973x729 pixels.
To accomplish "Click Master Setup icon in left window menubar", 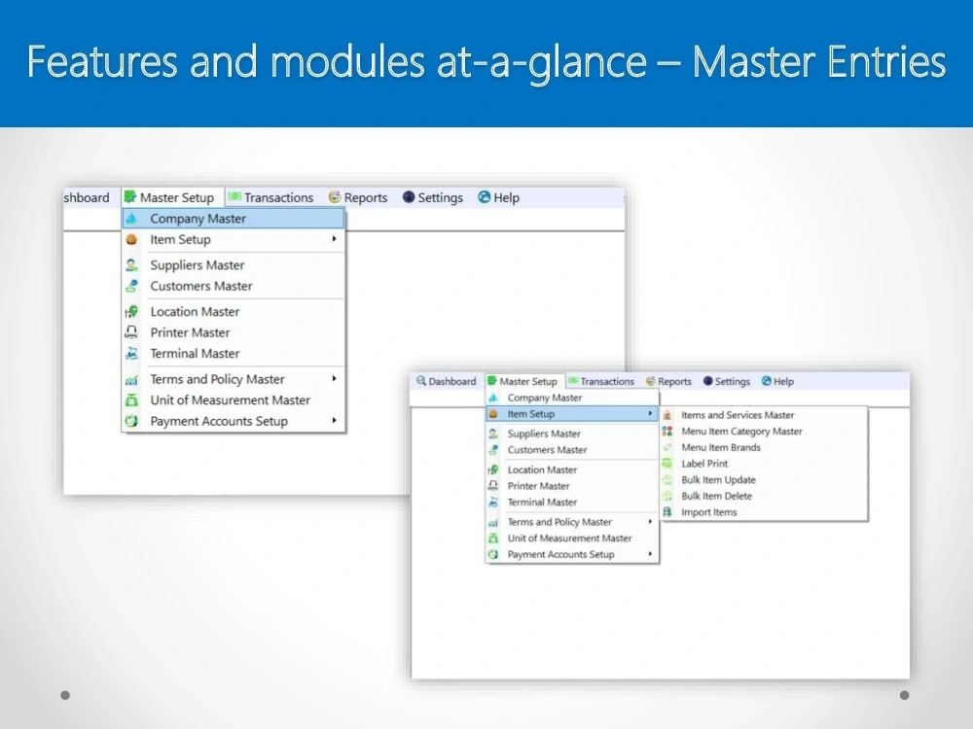I will click(129, 197).
